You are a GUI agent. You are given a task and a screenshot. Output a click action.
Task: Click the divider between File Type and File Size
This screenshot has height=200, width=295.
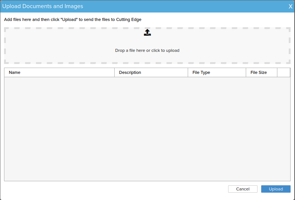[x=246, y=72]
